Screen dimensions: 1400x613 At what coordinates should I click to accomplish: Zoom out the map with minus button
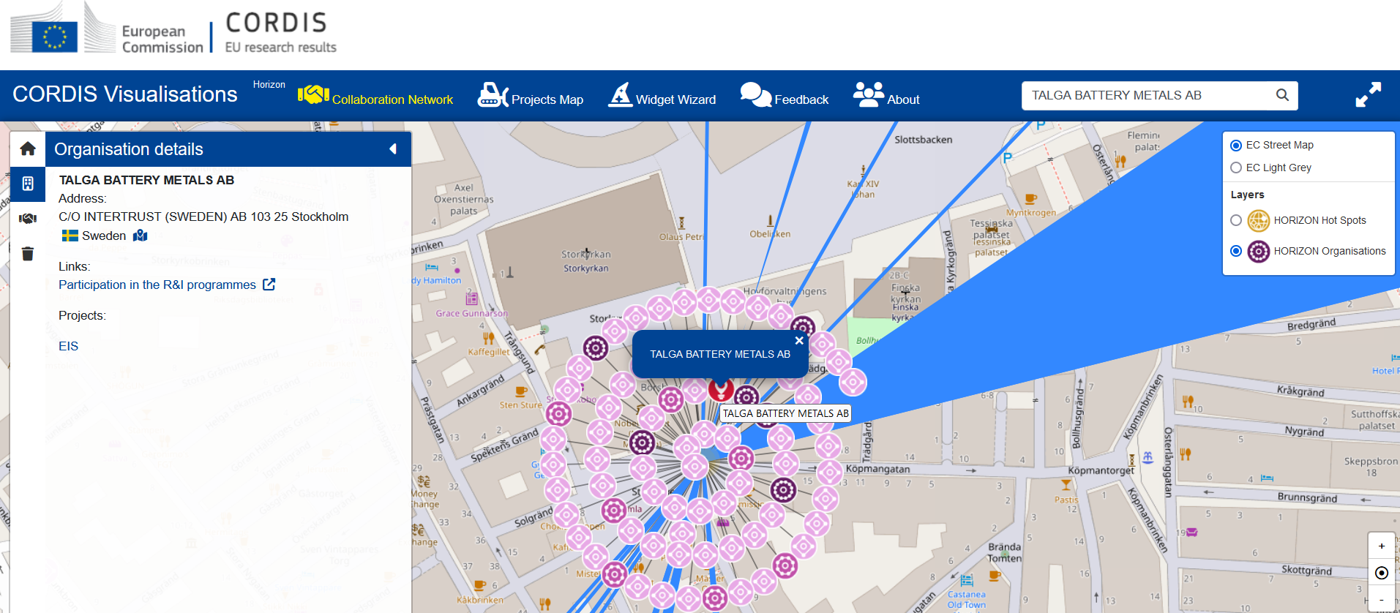[1382, 600]
